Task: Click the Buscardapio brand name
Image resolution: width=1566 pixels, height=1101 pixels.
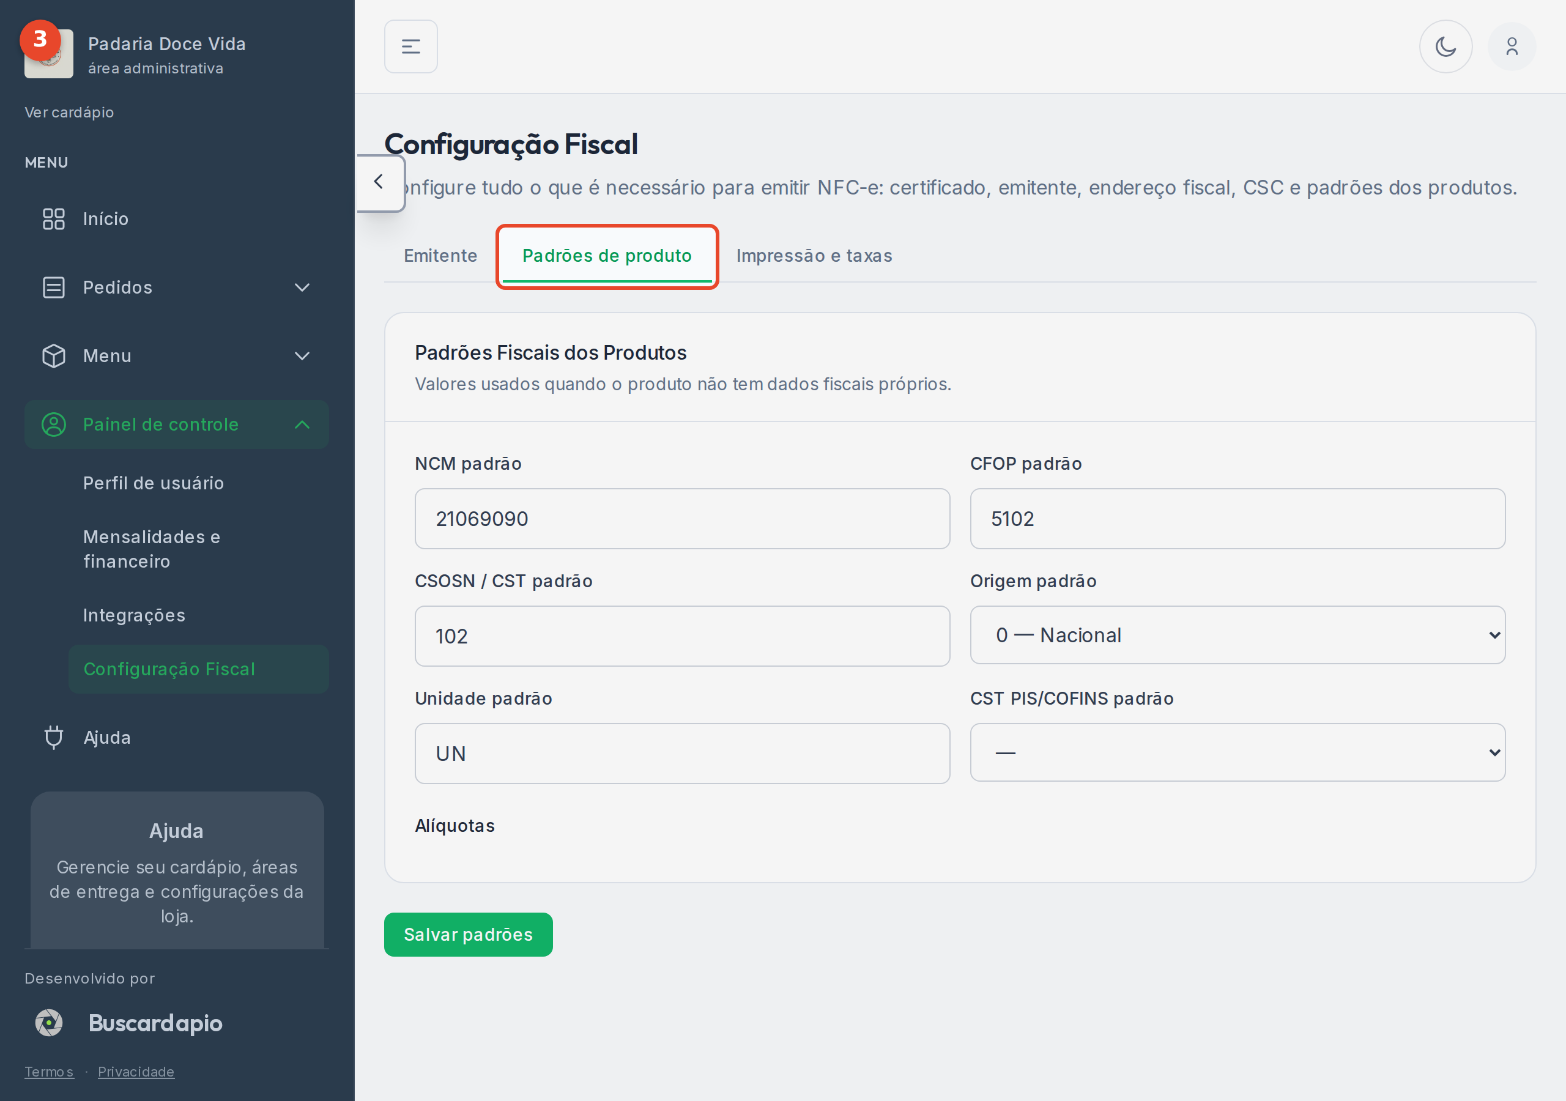Action: 155,1023
